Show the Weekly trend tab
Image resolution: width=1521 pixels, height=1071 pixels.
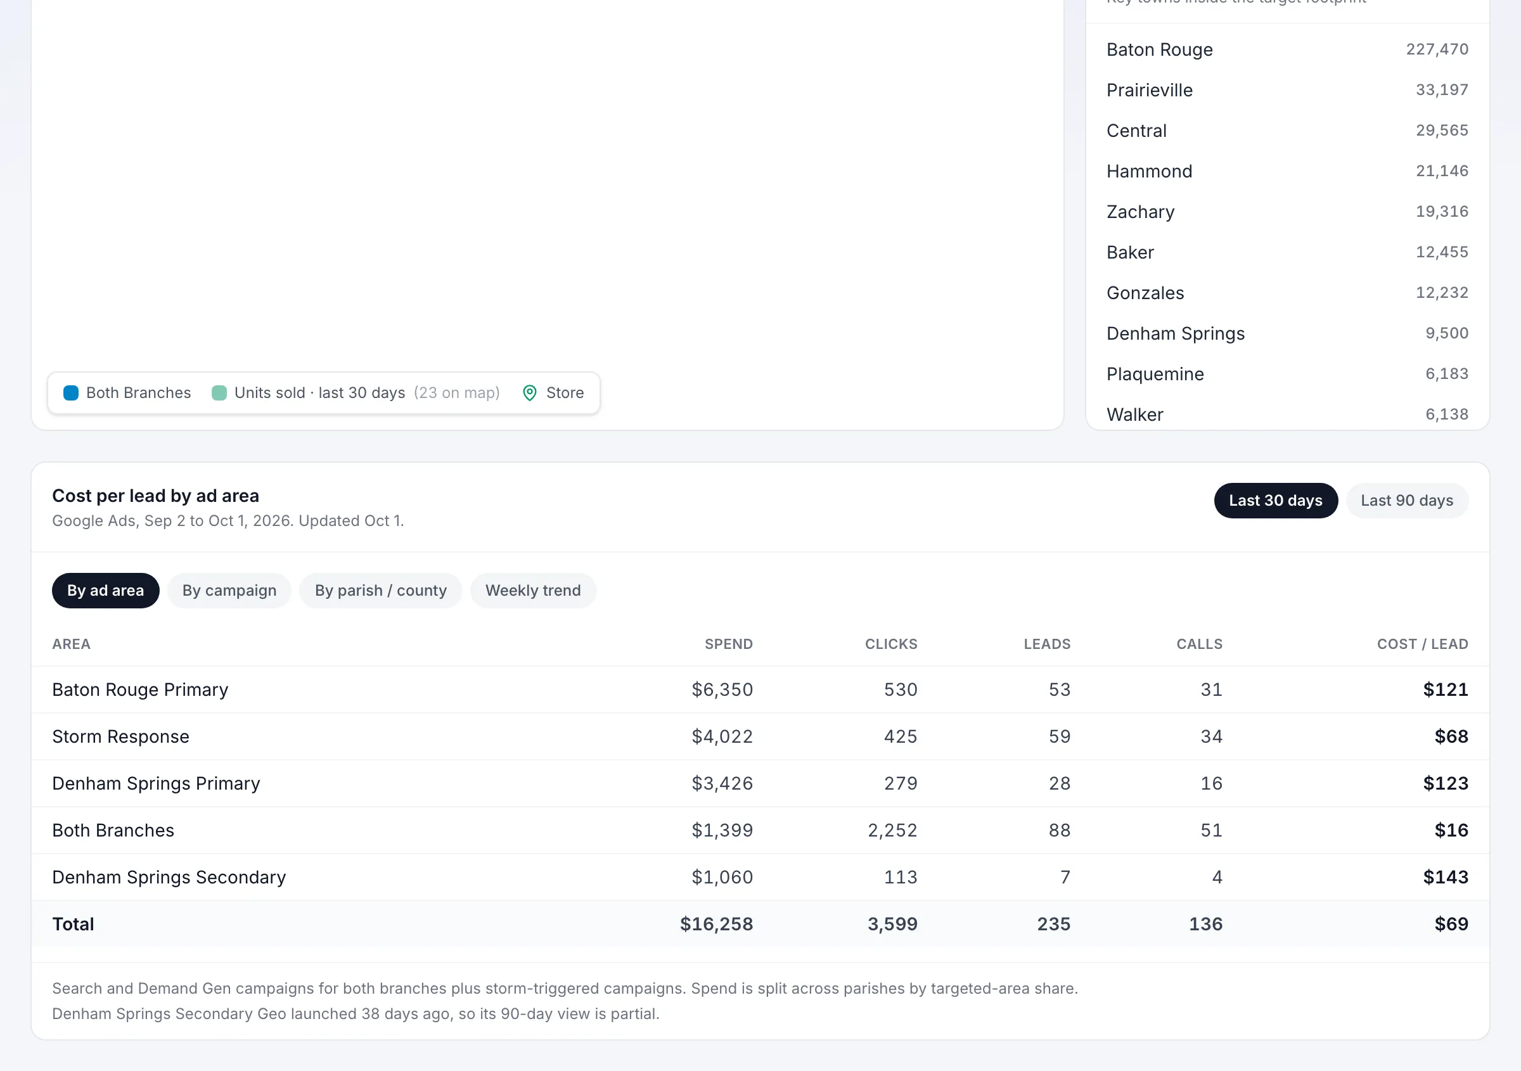pyautogui.click(x=532, y=590)
